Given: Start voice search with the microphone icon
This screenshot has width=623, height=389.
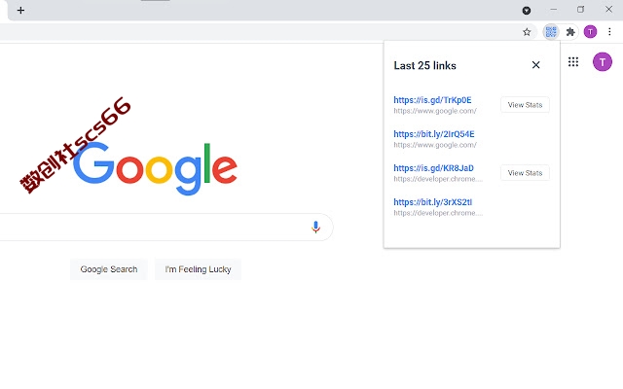Looking at the screenshot, I should (x=315, y=227).
